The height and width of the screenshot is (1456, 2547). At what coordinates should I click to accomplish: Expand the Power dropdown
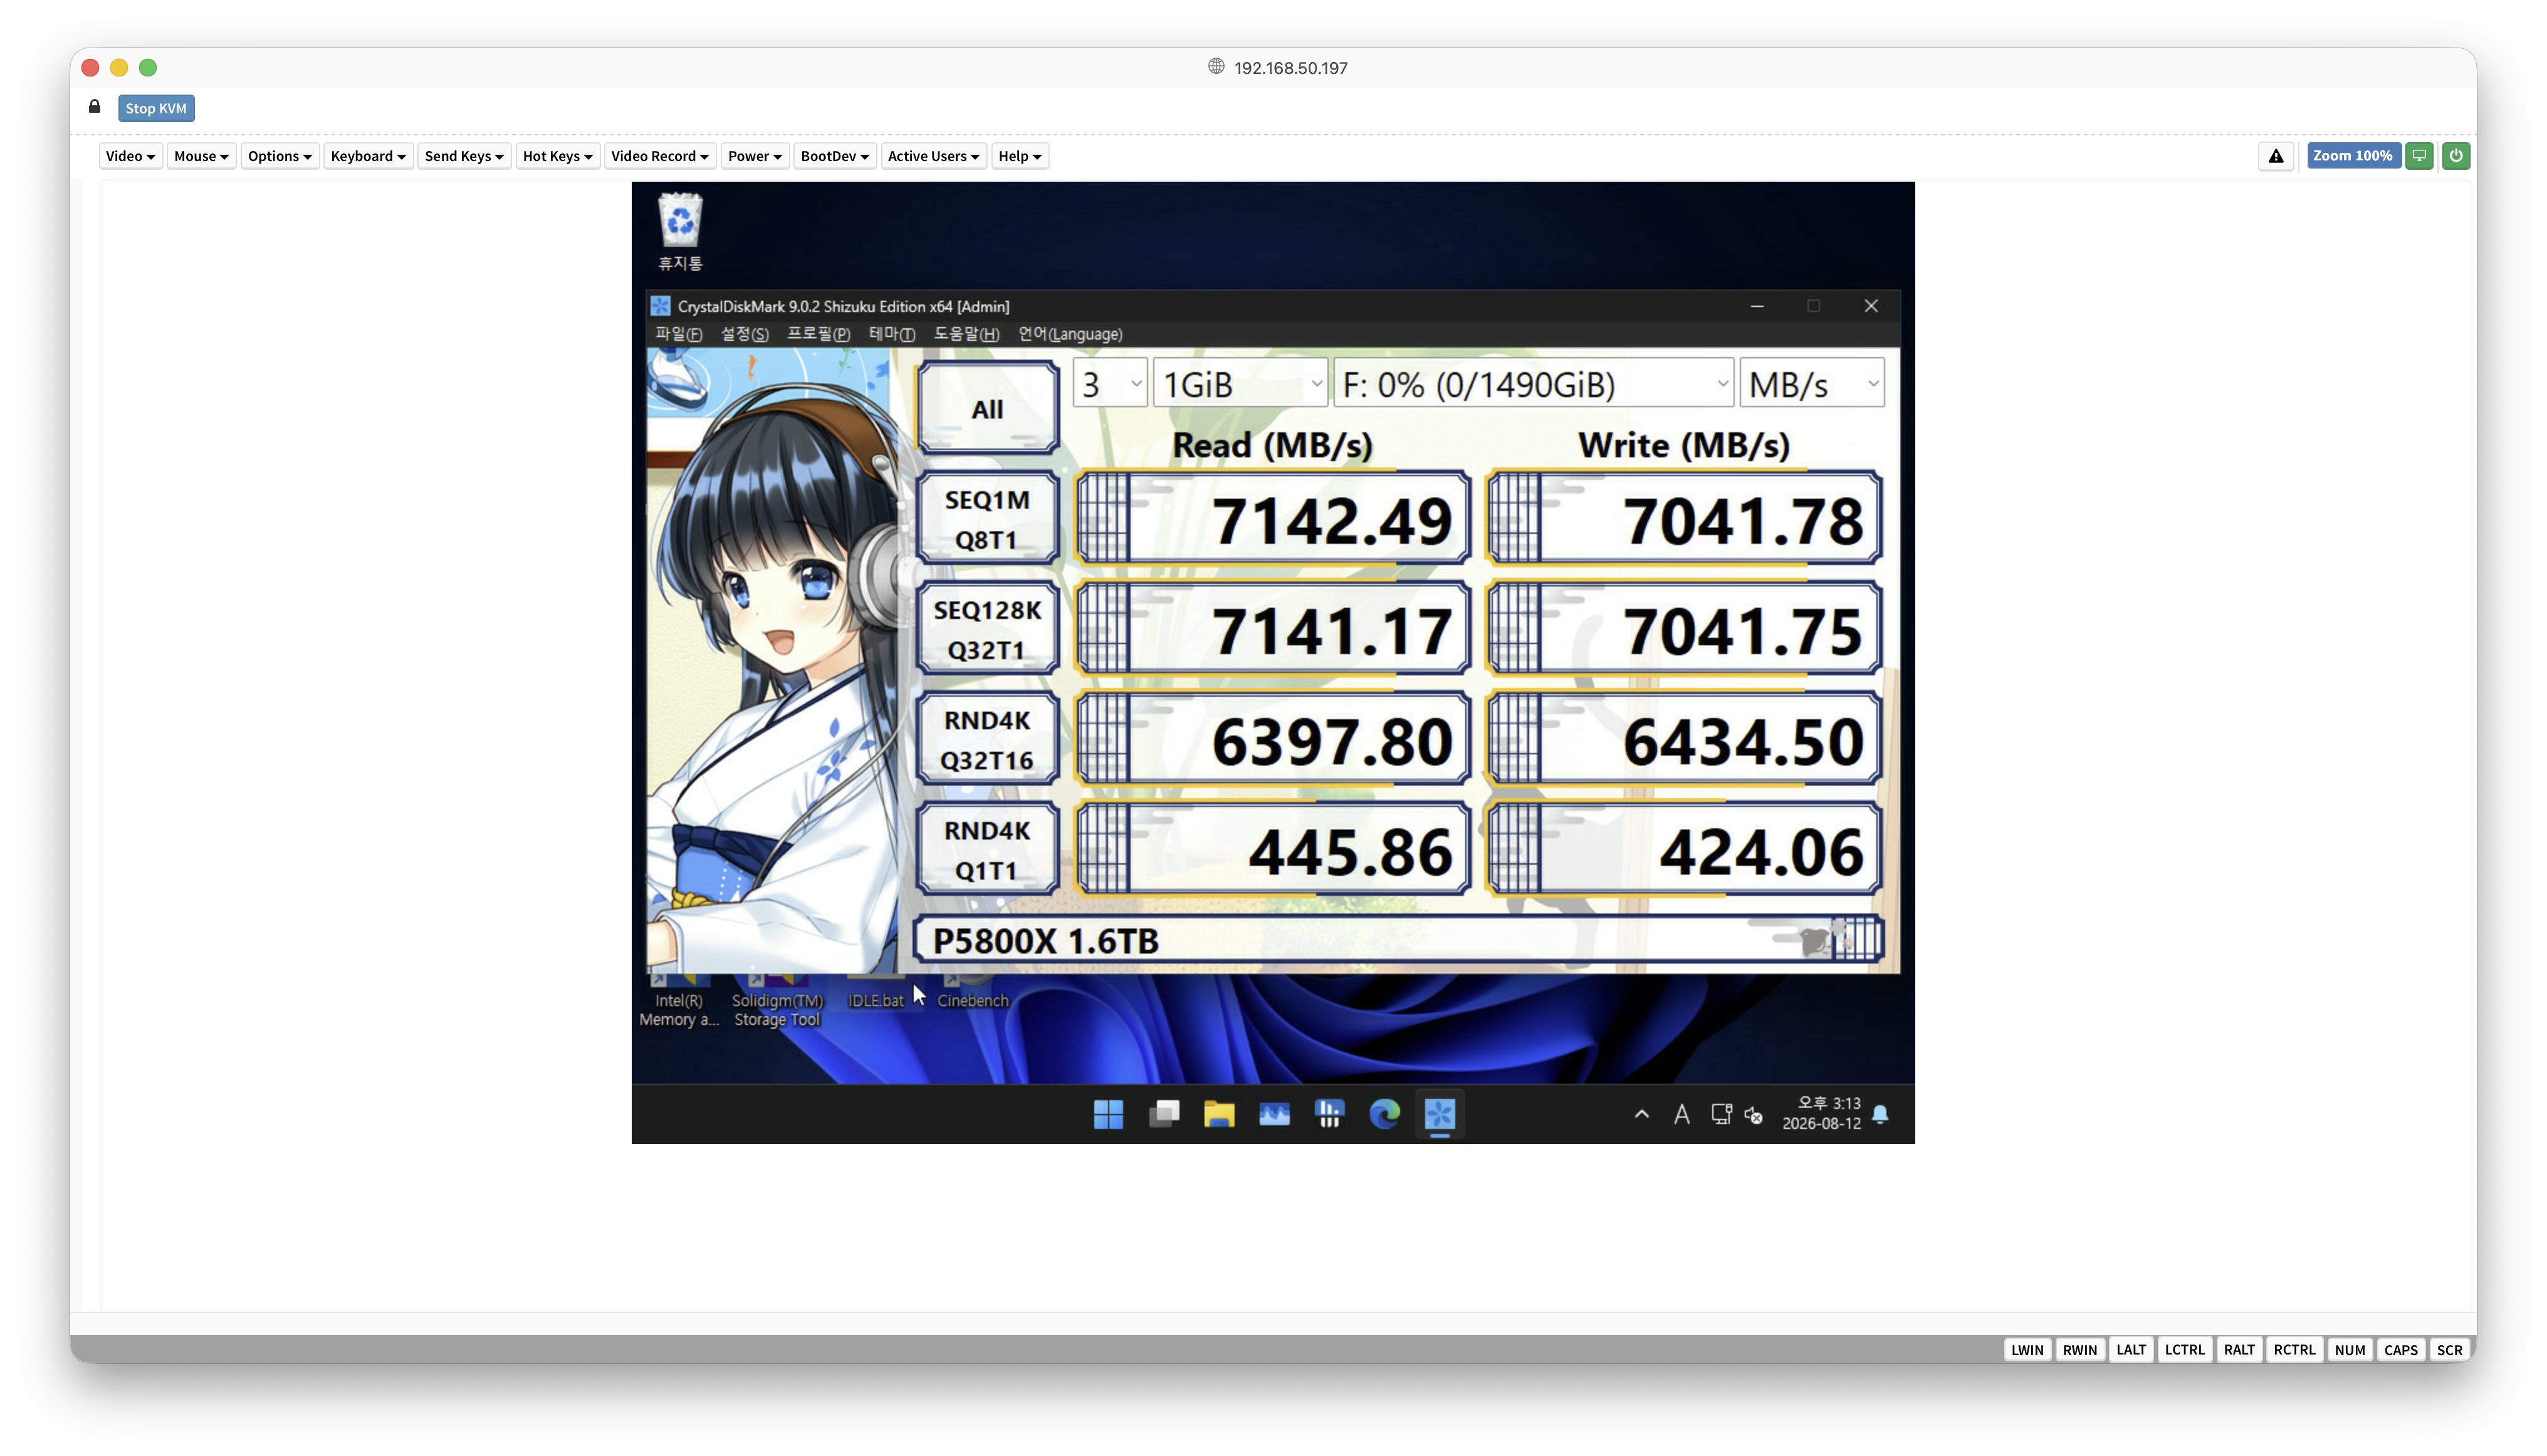tap(755, 156)
